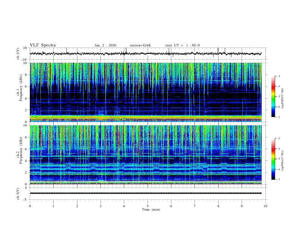Click the '10' tick on the time axis

pyautogui.click(x=265, y=206)
